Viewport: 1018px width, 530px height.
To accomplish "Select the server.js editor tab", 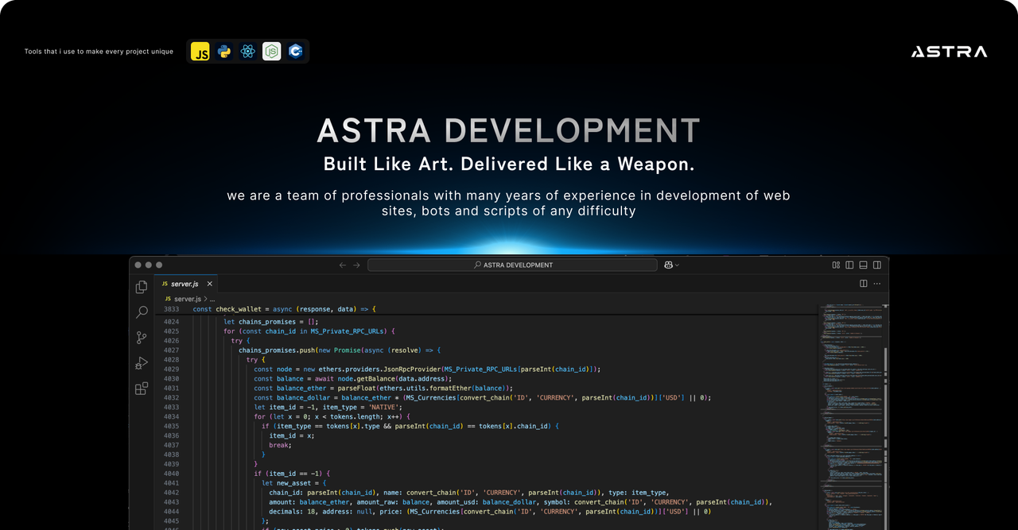I will [x=187, y=284].
